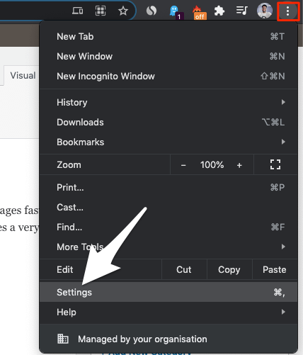Screen dimensions: 303x355
Task: Increase zoom with the plus button
Action: click(x=239, y=165)
